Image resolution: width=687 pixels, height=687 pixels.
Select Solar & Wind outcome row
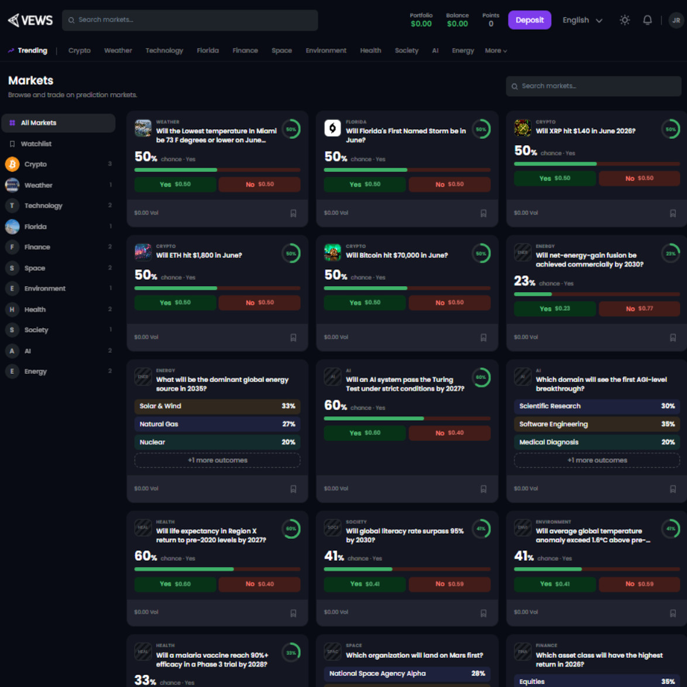pyautogui.click(x=217, y=406)
